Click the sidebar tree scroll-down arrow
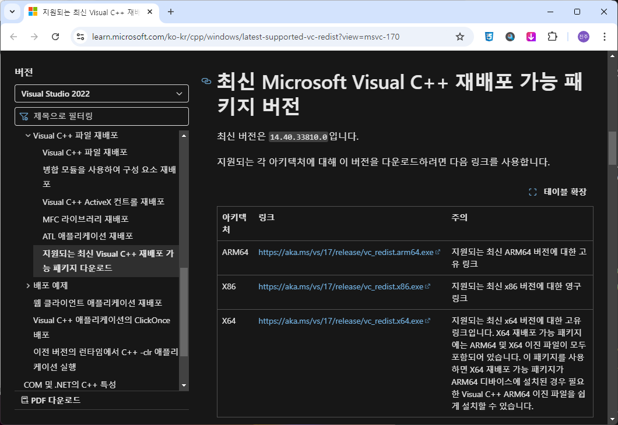618x425 pixels. click(184, 385)
